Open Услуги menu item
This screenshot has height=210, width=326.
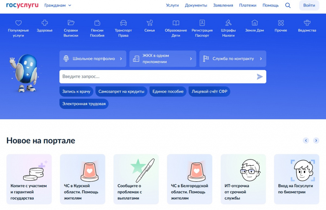tap(172, 5)
